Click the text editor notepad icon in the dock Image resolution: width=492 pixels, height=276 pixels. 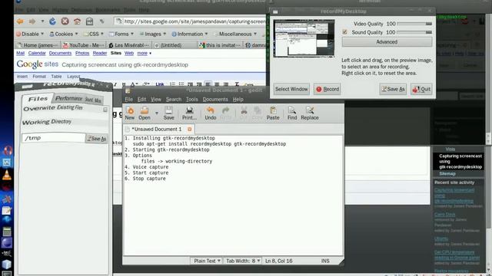point(7,211)
